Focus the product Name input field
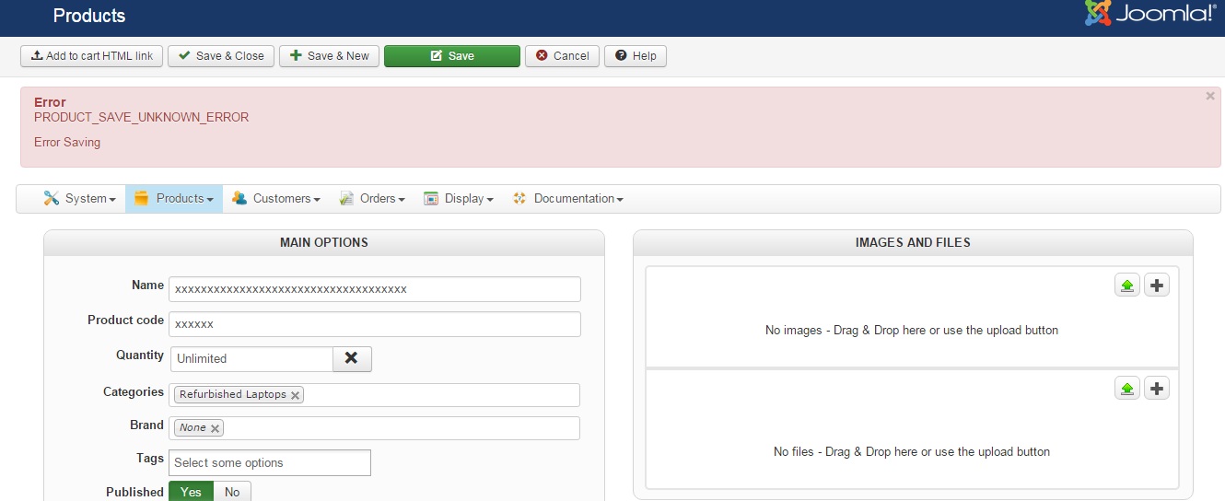1225x501 pixels. (x=375, y=289)
